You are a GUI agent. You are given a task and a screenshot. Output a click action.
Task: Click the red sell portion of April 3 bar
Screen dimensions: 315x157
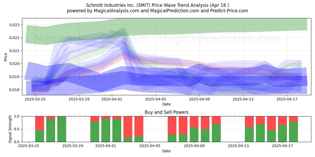128,127
